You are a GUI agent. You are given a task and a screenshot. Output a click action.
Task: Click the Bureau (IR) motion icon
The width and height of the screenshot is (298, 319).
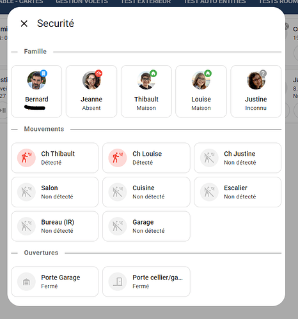point(26,226)
